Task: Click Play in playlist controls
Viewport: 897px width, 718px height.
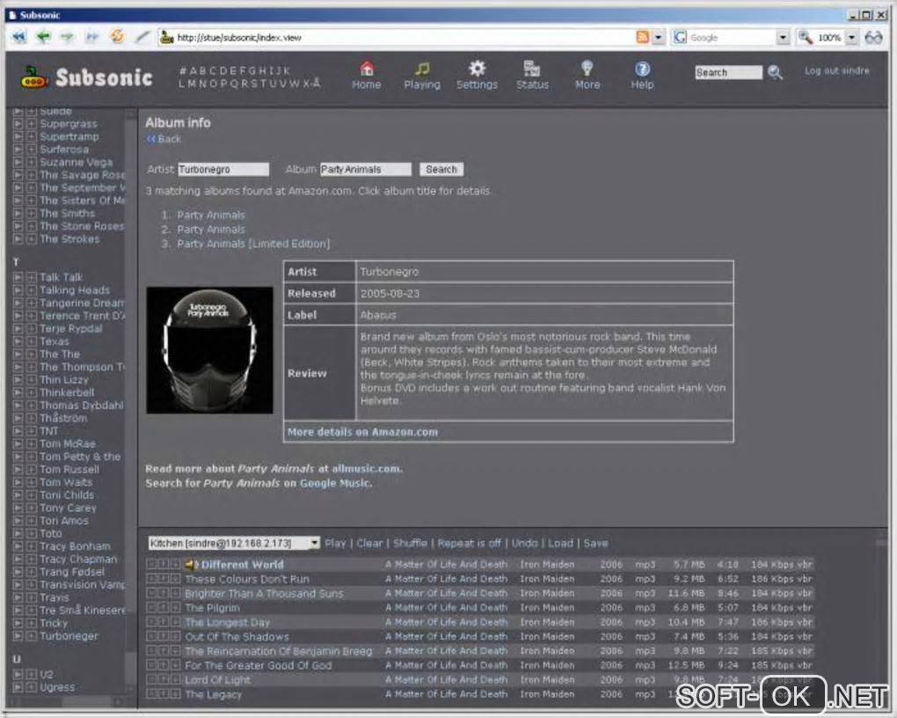Action: click(x=335, y=544)
